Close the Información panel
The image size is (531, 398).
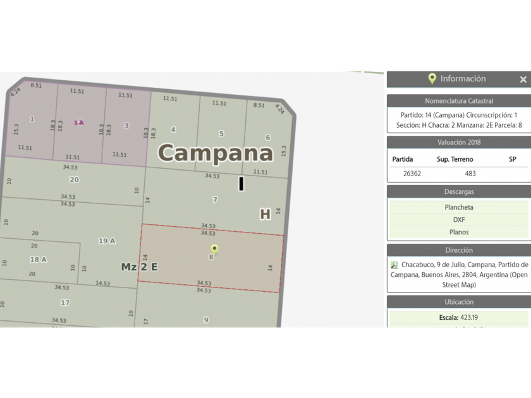(523, 79)
